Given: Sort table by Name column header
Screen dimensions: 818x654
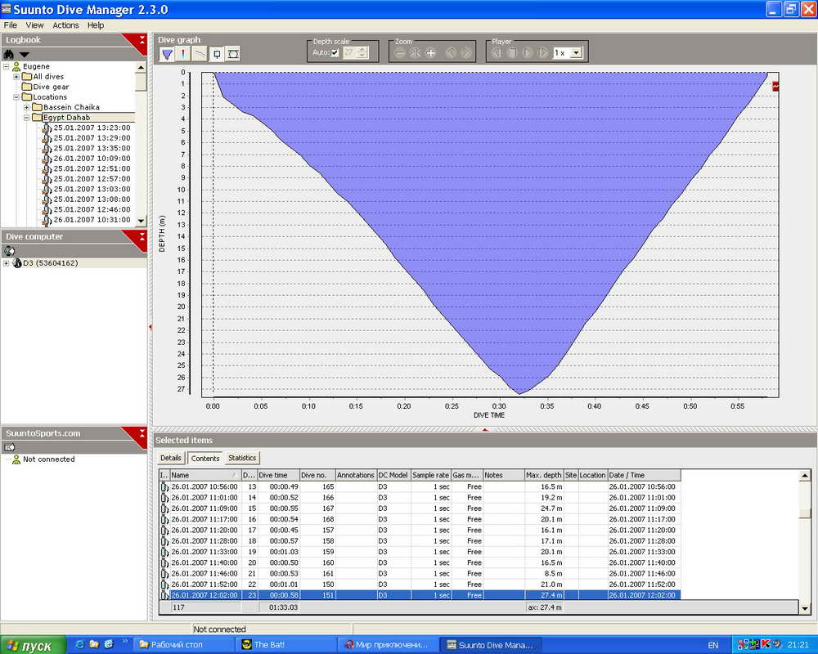Looking at the screenshot, I should pyautogui.click(x=205, y=475).
